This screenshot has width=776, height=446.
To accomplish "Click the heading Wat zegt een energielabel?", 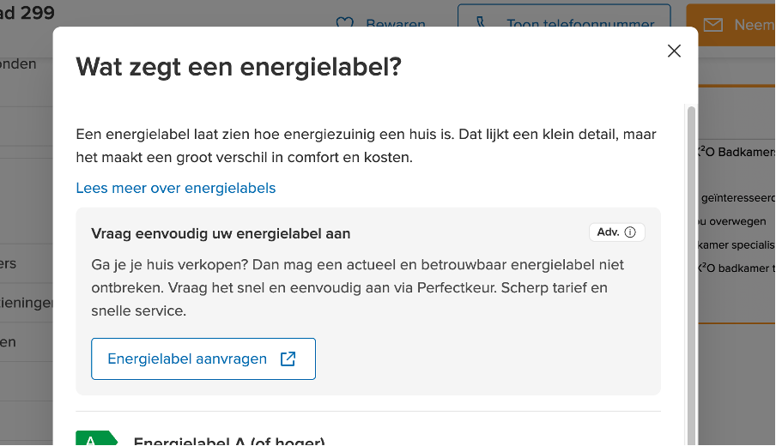I will pos(239,67).
